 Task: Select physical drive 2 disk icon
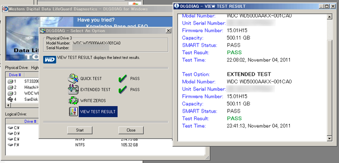[10, 88]
